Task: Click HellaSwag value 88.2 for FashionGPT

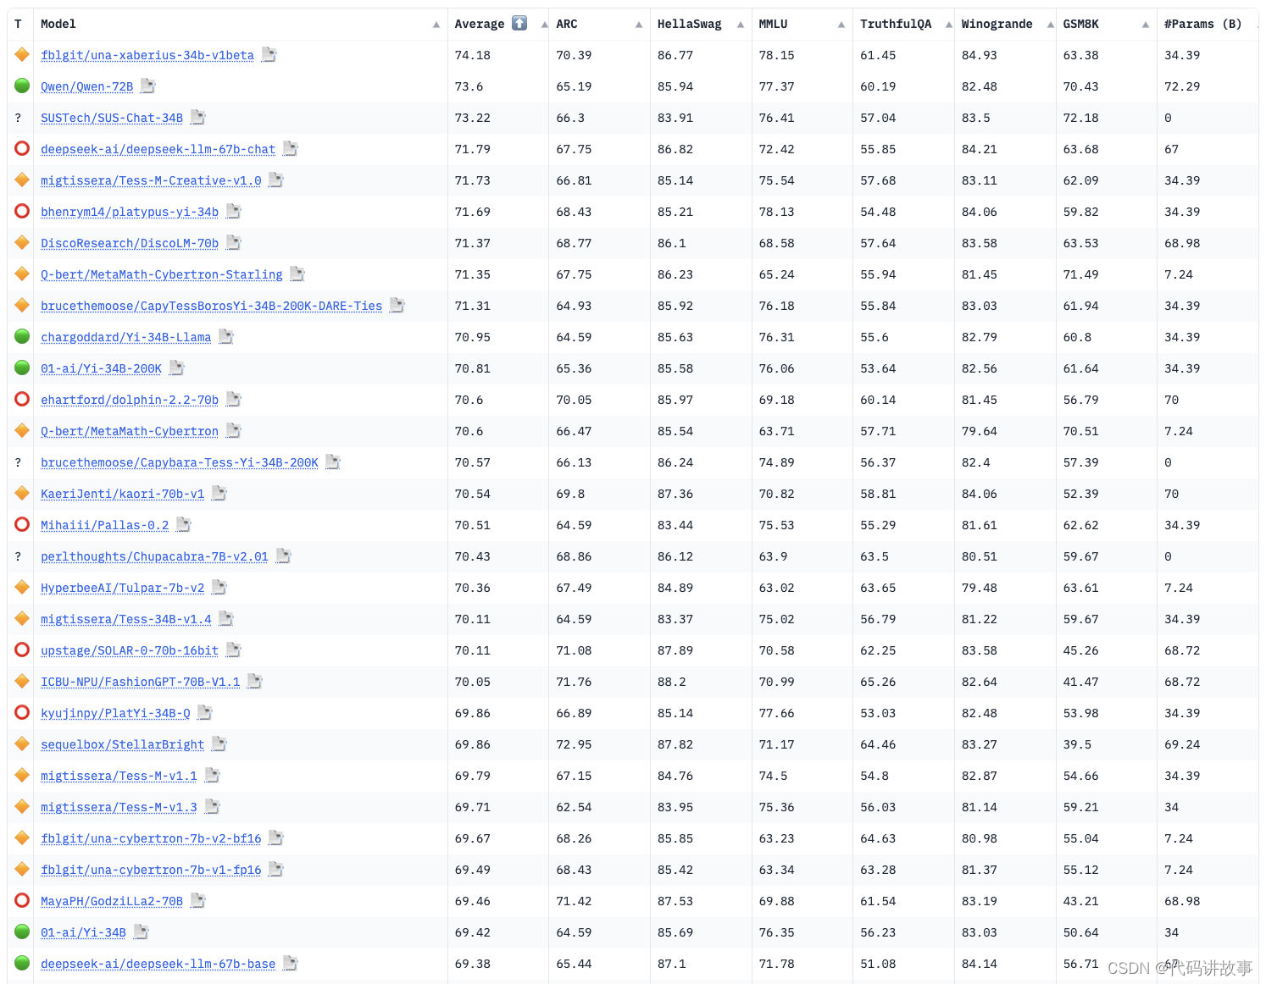Action: pyautogui.click(x=672, y=682)
